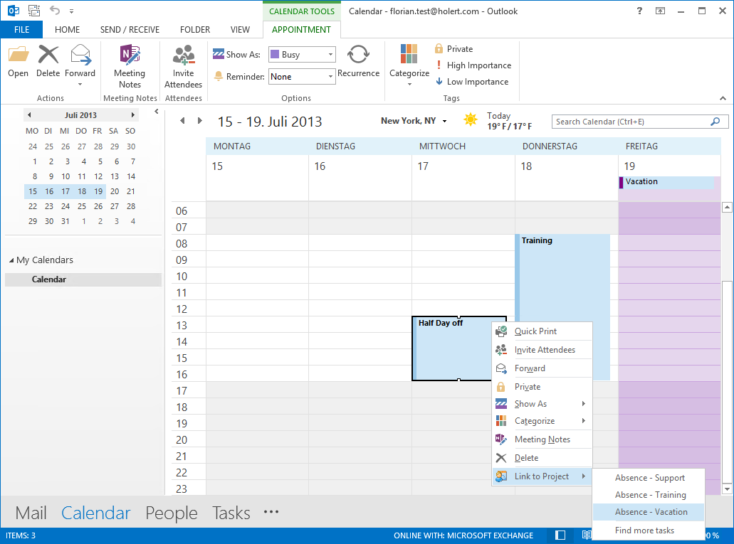The width and height of the screenshot is (734, 544).
Task: Click the sunny weather icon for Today
Action: point(471,119)
